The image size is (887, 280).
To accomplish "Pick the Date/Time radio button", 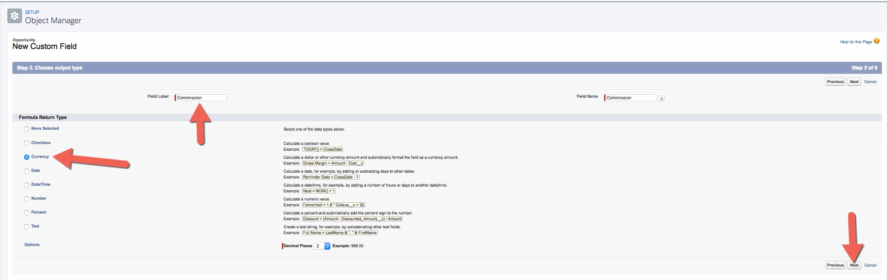I will pyautogui.click(x=27, y=185).
